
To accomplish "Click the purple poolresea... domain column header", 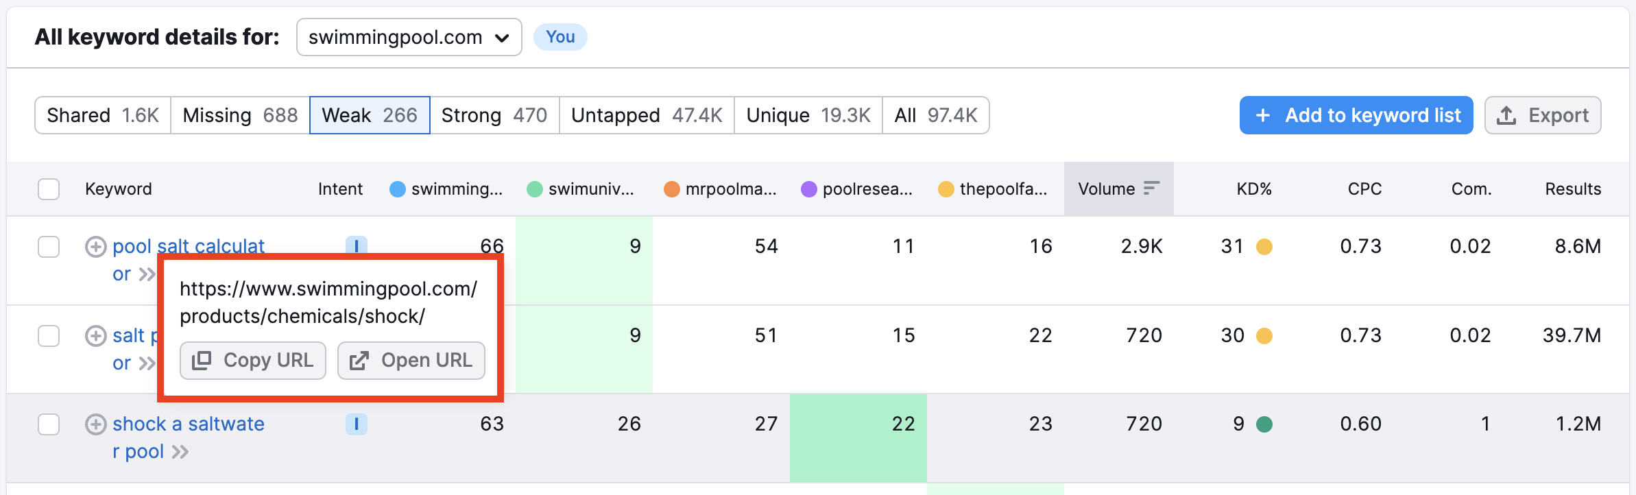I will (x=857, y=189).
